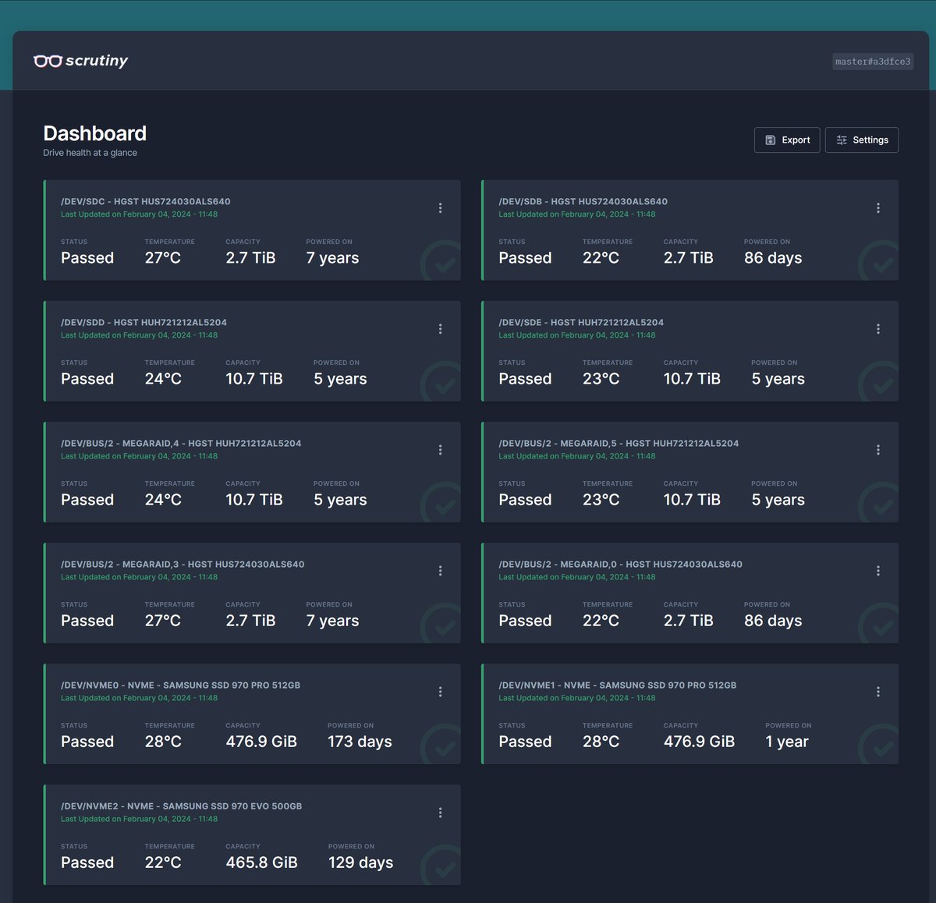Open the MEGARAID,5 HGST HUH721212AL5204 drive title
This screenshot has height=903, width=936.
pos(619,443)
